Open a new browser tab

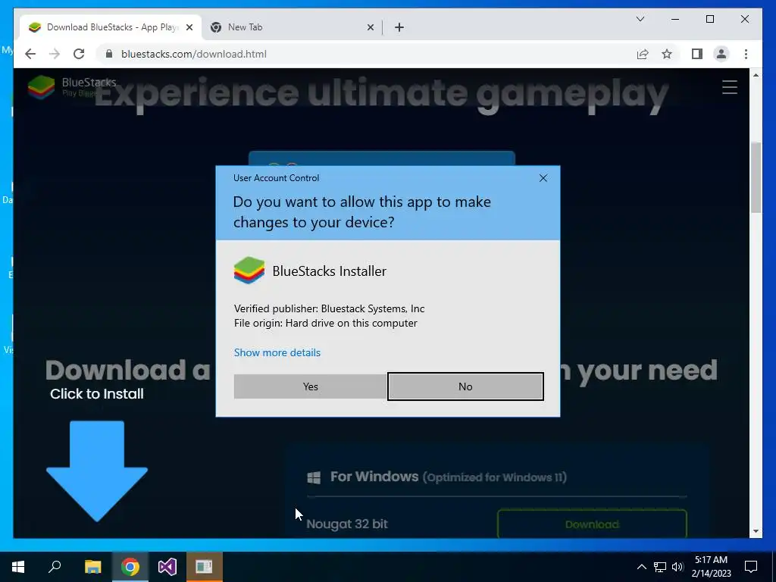point(399,28)
